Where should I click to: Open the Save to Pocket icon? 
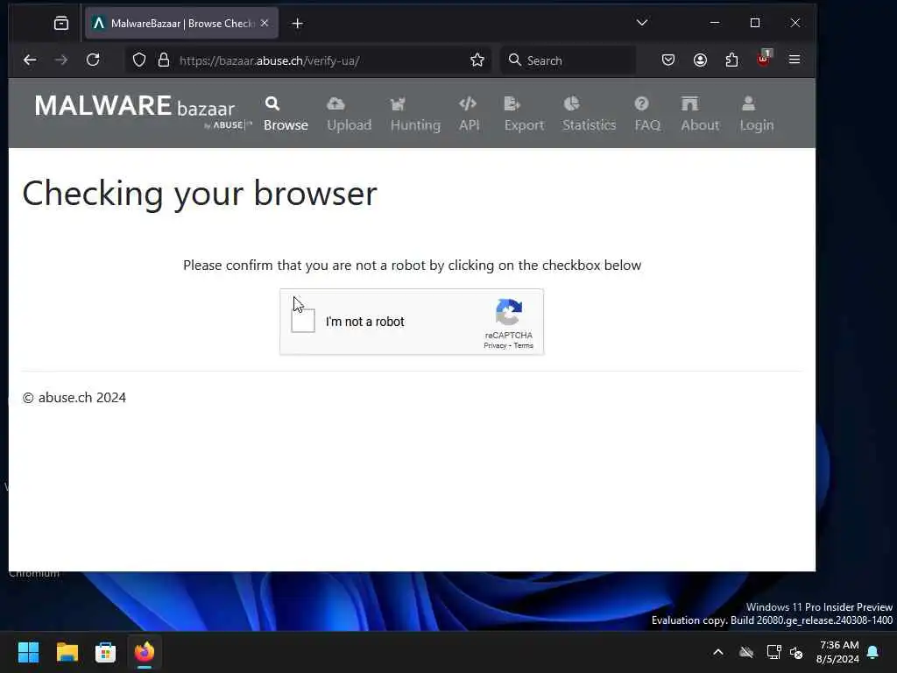tap(668, 60)
